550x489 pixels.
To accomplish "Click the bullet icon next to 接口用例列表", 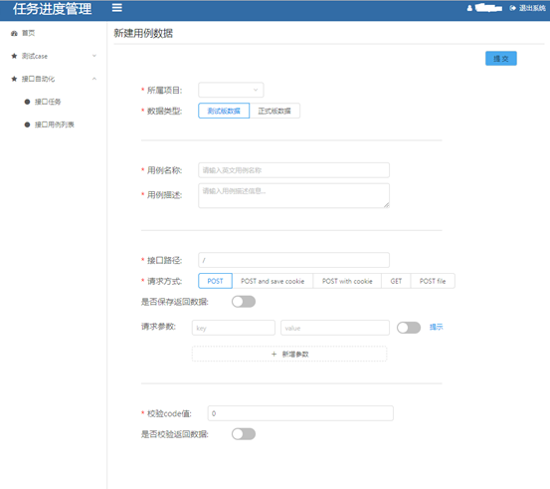I will tap(27, 124).
